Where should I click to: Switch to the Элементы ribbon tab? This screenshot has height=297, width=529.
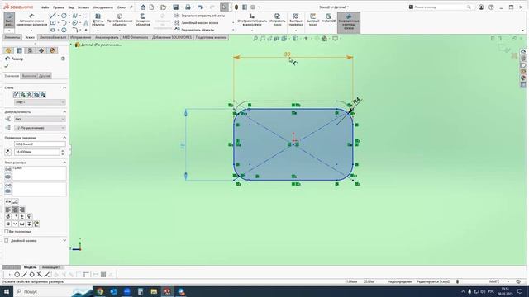[12, 37]
